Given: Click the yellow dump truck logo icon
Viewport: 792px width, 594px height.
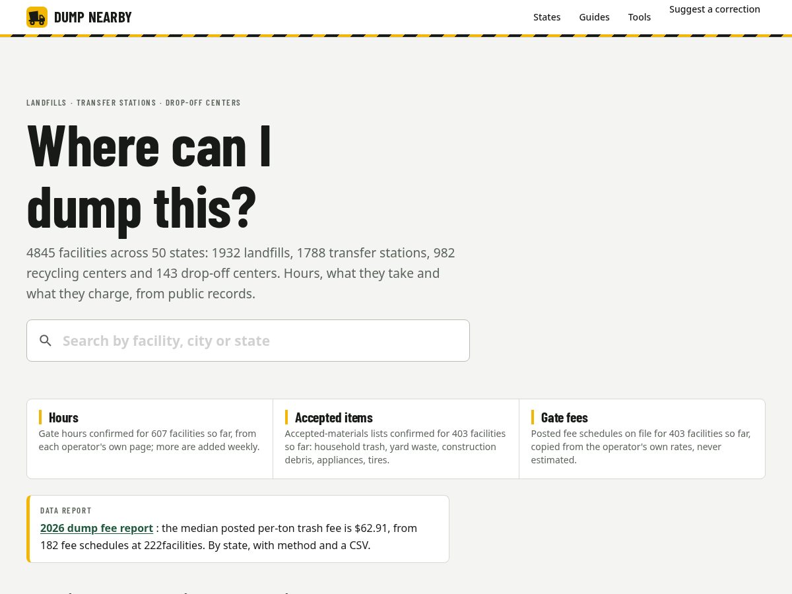Looking at the screenshot, I should coord(37,17).
